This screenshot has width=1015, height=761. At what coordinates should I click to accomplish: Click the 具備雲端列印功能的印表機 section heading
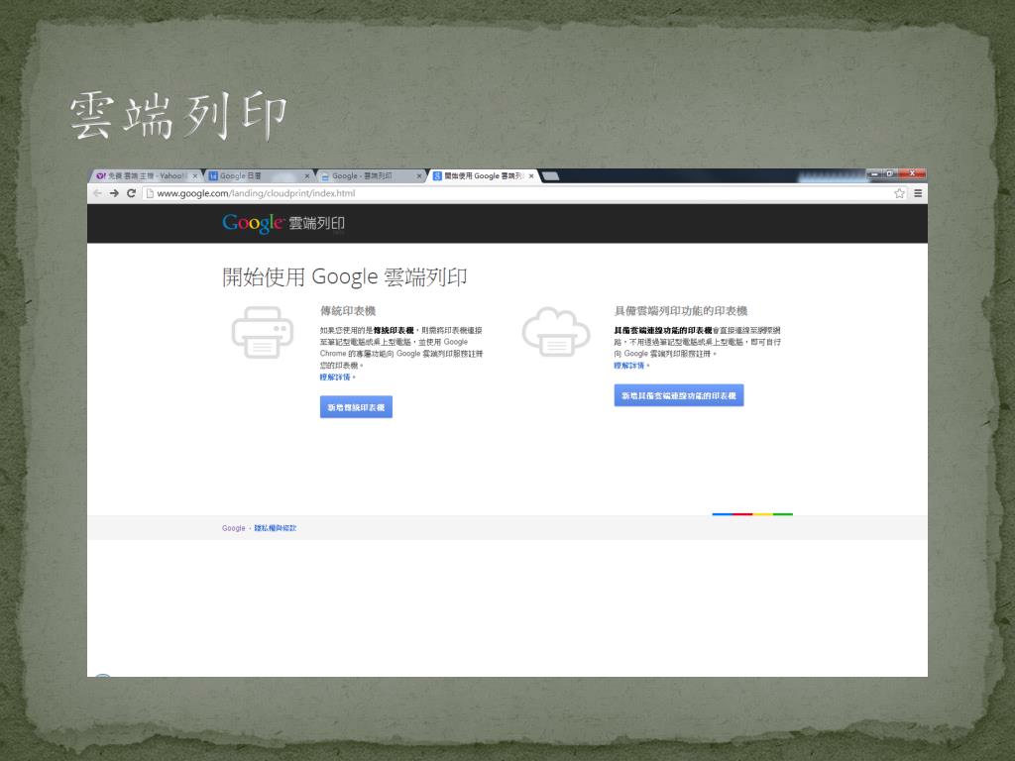(681, 311)
